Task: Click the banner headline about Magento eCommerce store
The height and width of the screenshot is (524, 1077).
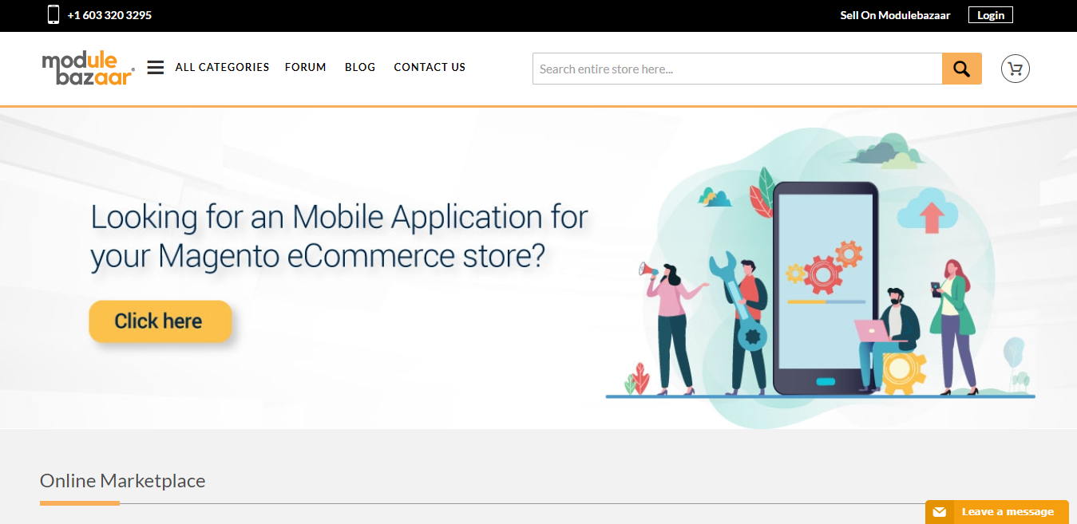Action: 339,237
